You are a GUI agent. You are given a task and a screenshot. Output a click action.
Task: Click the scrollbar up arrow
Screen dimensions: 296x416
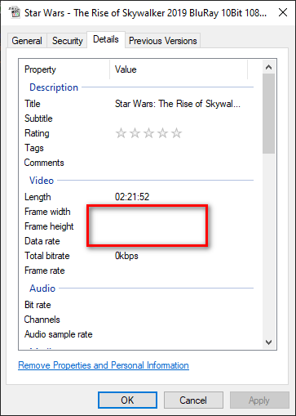tap(268, 67)
